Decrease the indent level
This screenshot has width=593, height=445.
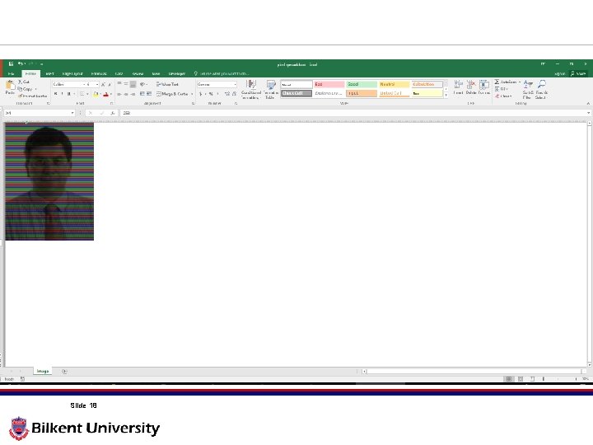(142, 94)
